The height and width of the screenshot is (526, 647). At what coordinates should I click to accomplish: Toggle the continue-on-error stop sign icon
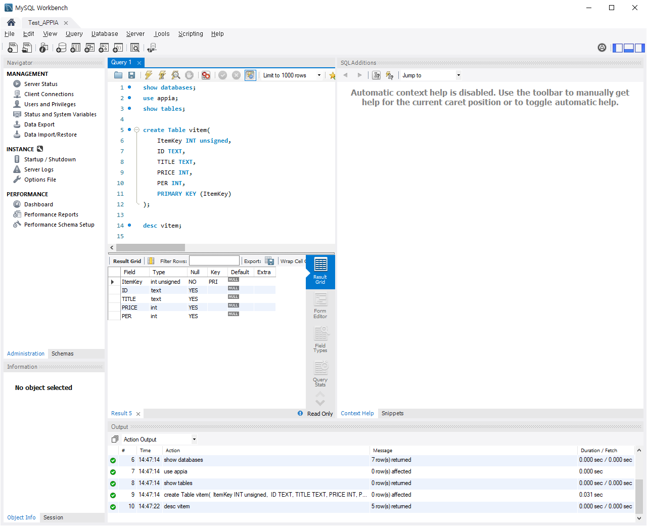[x=206, y=75]
